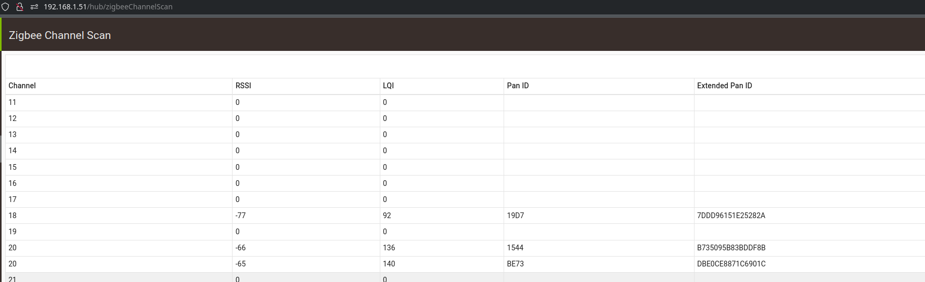Click the URL address bar text
Image resolution: width=925 pixels, height=282 pixels.
click(108, 7)
